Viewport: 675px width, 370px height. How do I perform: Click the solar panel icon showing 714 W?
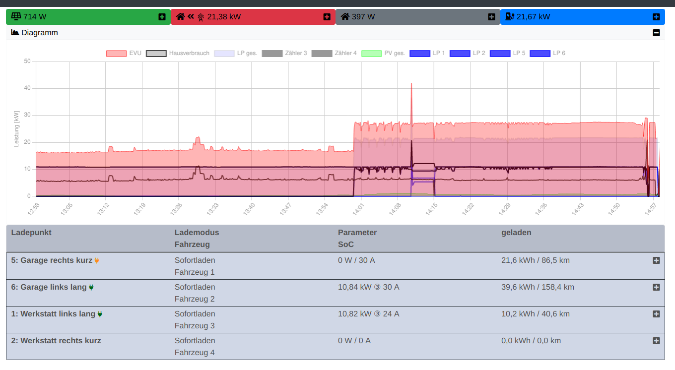point(16,16)
